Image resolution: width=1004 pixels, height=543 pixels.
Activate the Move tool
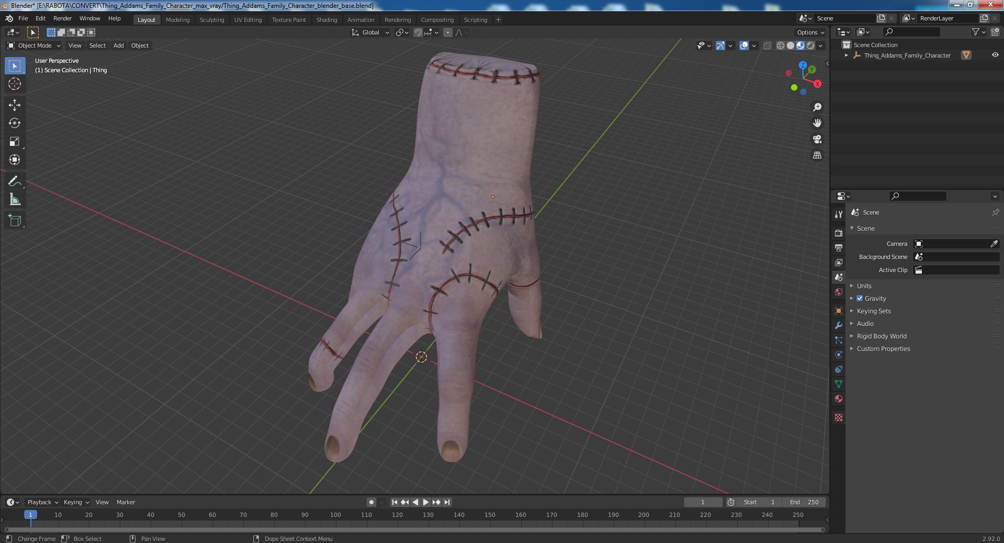[x=15, y=105]
